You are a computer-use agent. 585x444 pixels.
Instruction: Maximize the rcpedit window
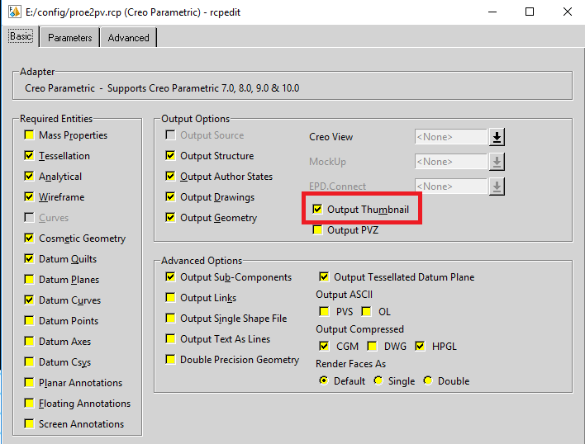530,12
